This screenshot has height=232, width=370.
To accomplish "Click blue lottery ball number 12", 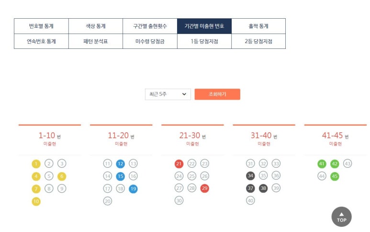I will coord(120,163).
